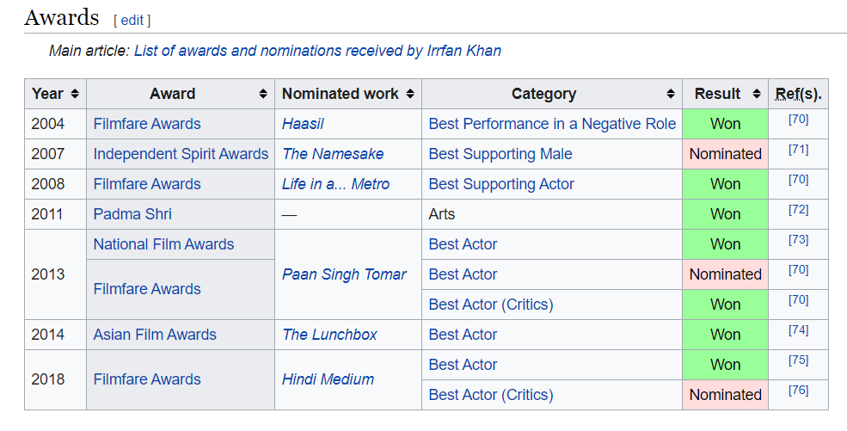
Task: Open the National Film Awards link
Action: (163, 244)
